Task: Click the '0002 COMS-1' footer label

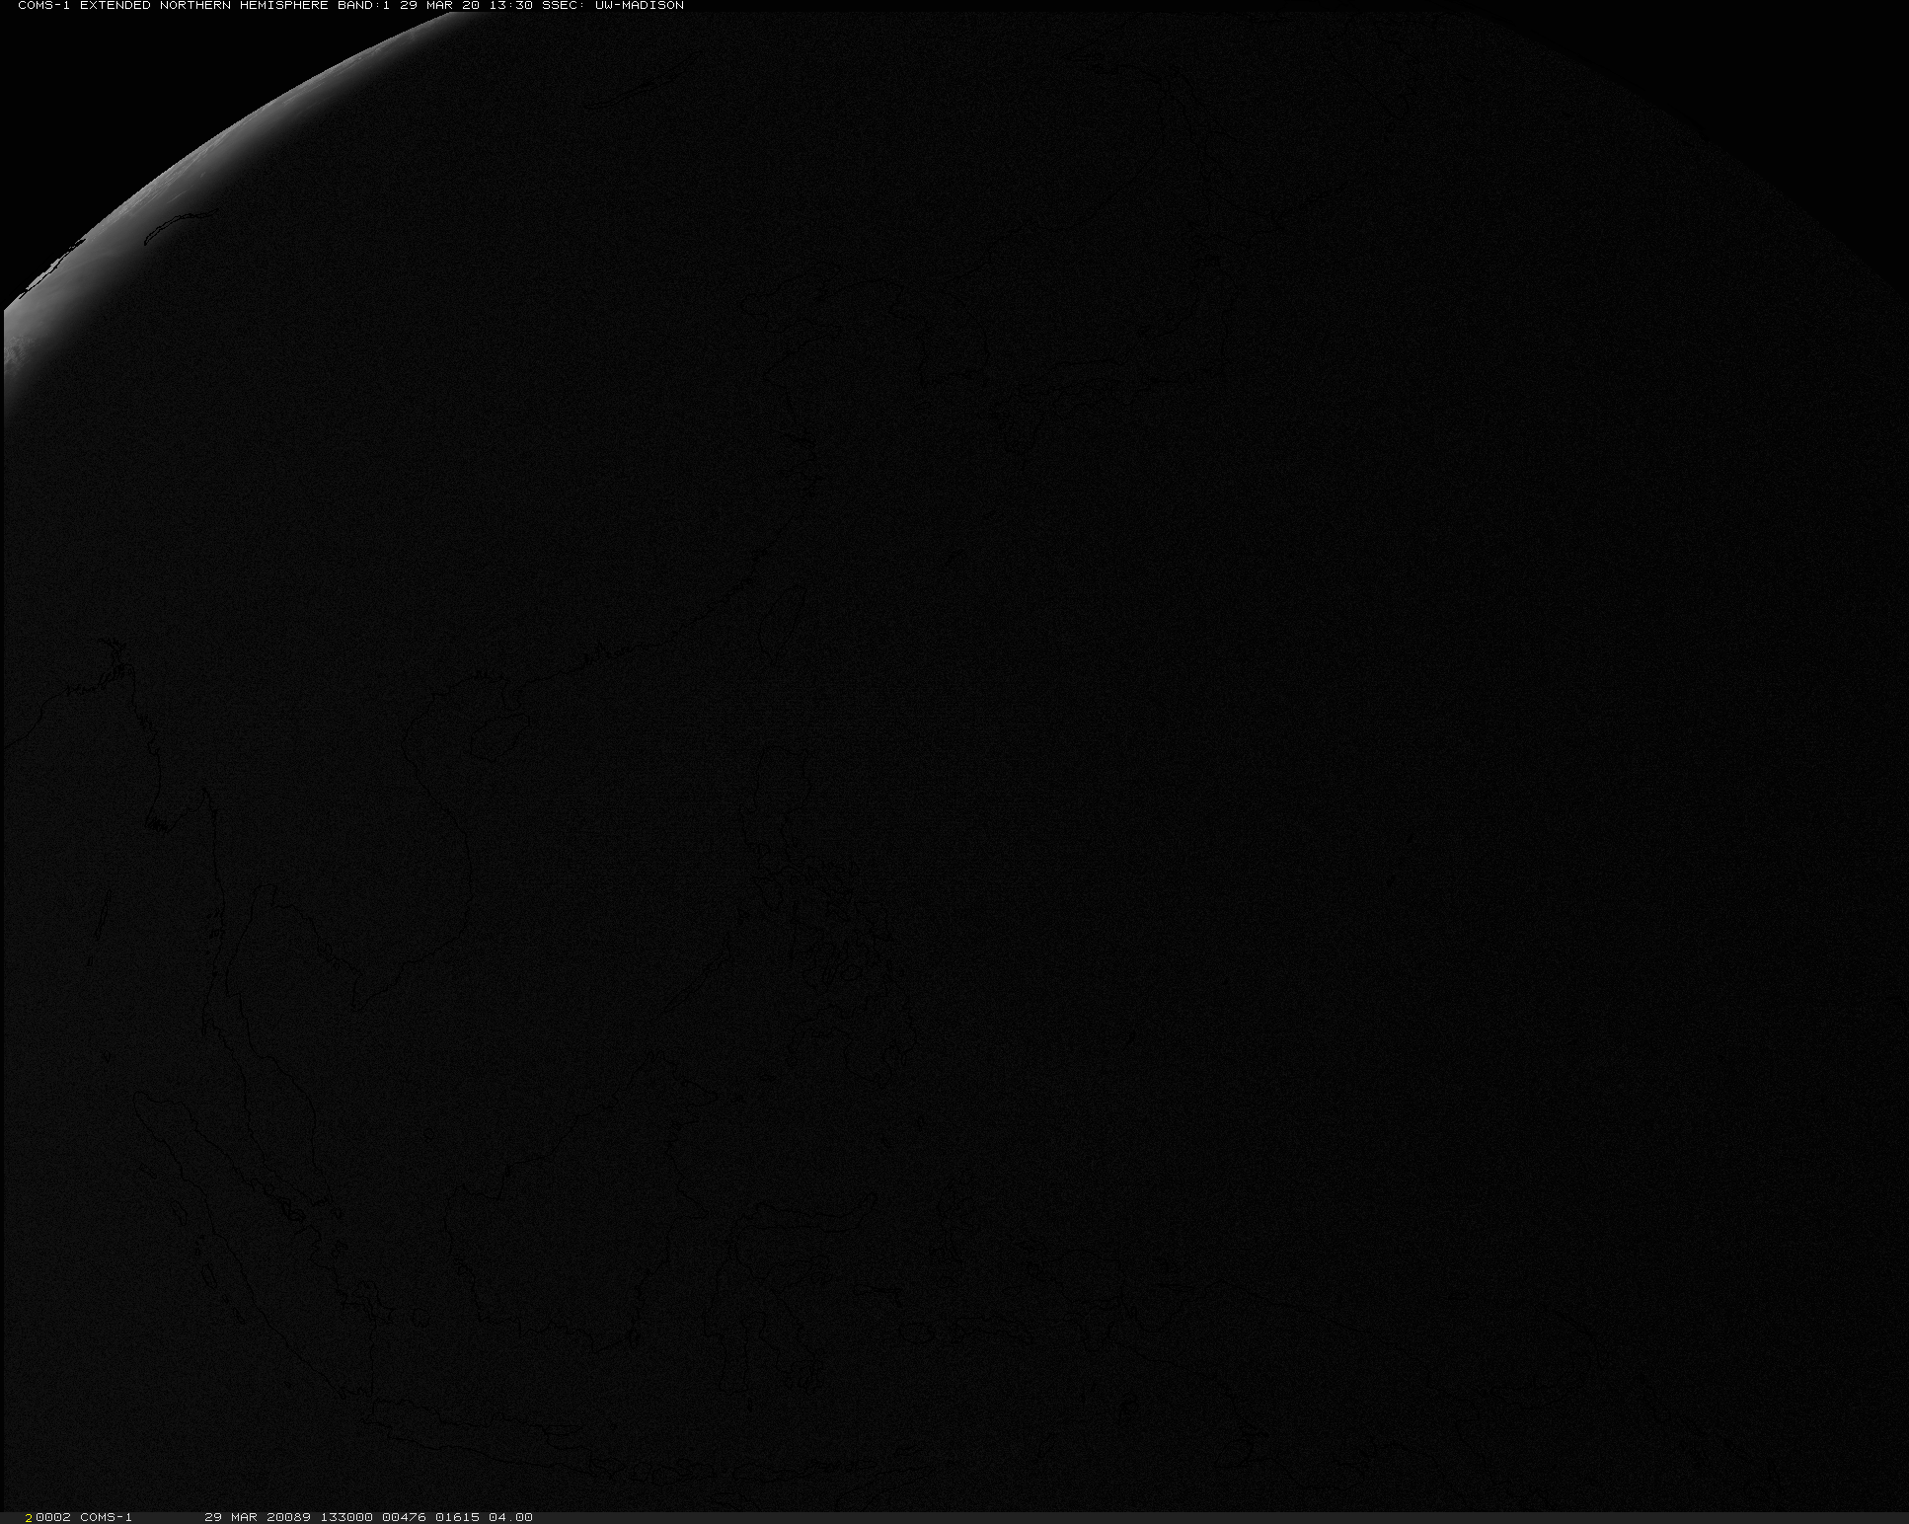Action: click(84, 1517)
